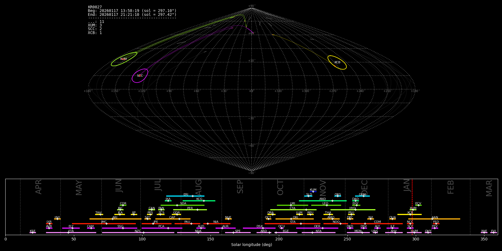Select the PER shower bar on the timeline
The width and height of the screenshot is (502, 251).
coord(190,210)
